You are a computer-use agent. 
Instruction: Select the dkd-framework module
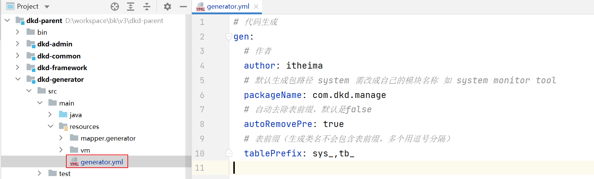click(x=62, y=68)
